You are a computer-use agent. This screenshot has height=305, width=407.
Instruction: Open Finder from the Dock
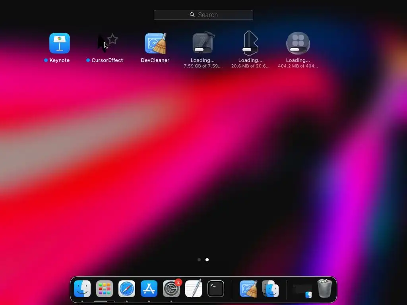tap(82, 289)
